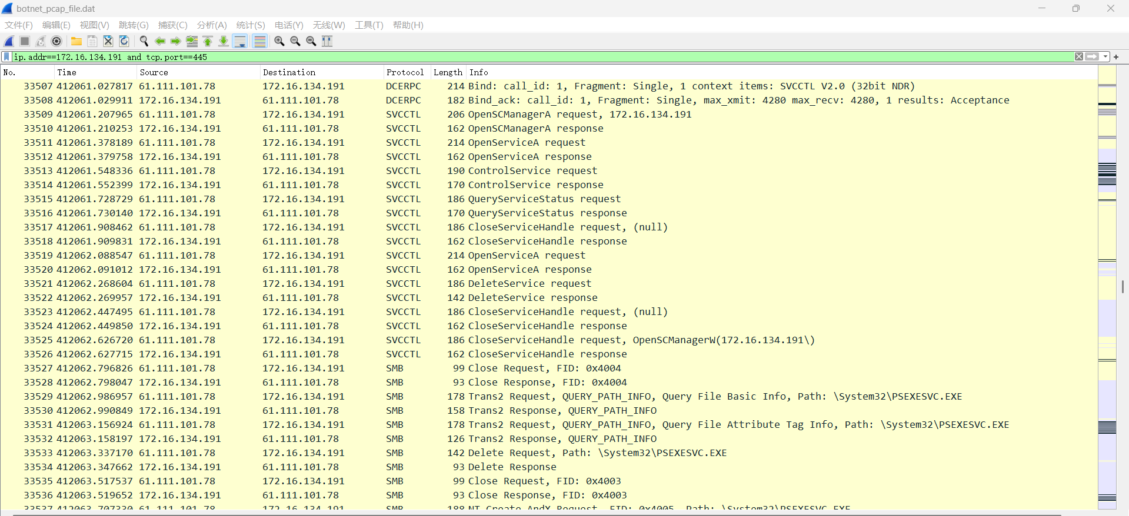Zoom out the main window text
The image size is (1129, 516).
click(295, 41)
